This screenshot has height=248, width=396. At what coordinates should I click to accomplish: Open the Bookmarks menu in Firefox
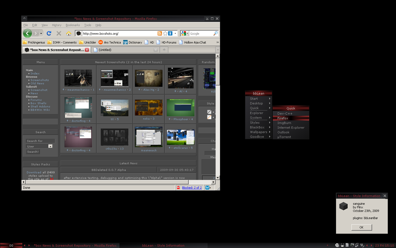click(x=73, y=25)
